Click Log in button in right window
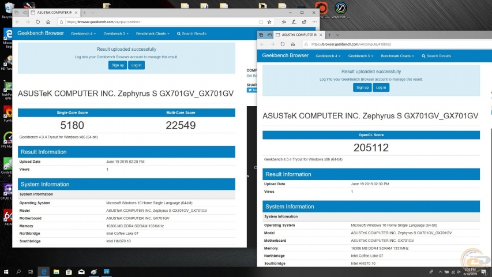492x277 pixels. click(x=381, y=87)
